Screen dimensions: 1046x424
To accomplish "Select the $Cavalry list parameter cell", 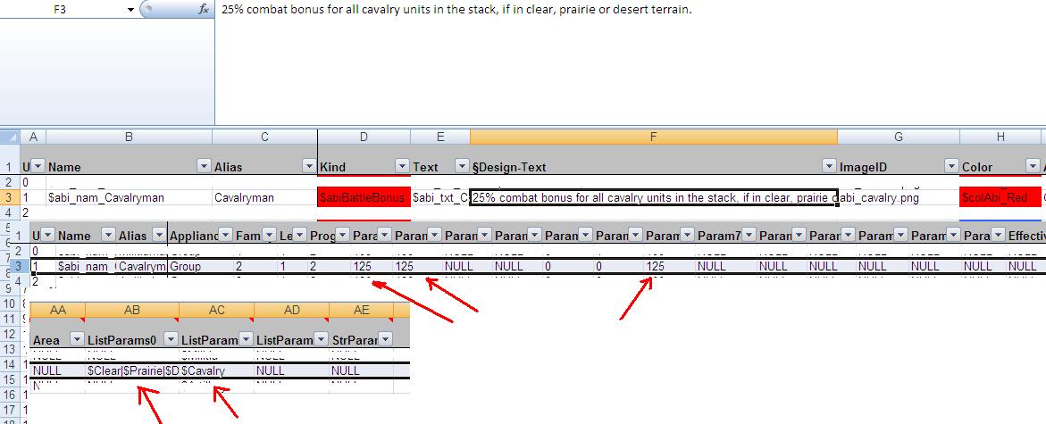I will 216,370.
